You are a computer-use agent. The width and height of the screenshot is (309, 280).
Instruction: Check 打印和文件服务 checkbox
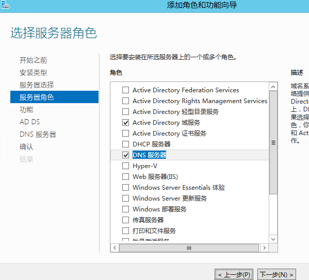[x=125, y=230]
